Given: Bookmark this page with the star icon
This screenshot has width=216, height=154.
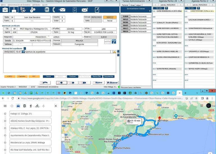Looking at the screenshot, I should 196,98.
